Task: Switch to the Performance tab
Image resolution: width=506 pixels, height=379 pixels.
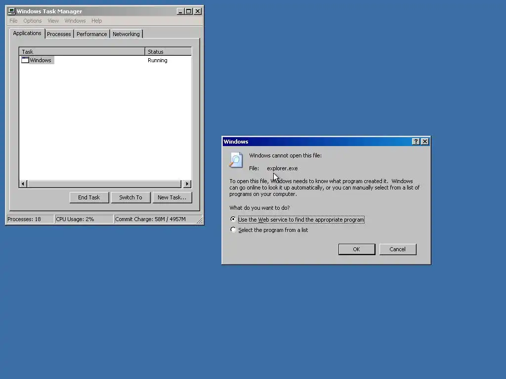Action: 91,34
